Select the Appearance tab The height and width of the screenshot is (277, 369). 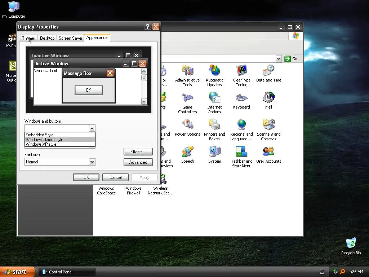click(97, 38)
